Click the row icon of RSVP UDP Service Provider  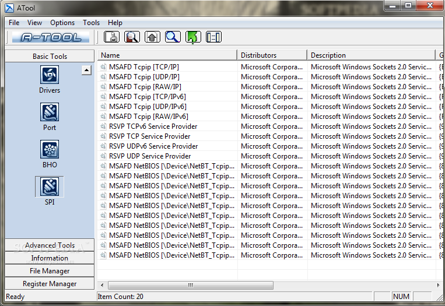coord(103,156)
